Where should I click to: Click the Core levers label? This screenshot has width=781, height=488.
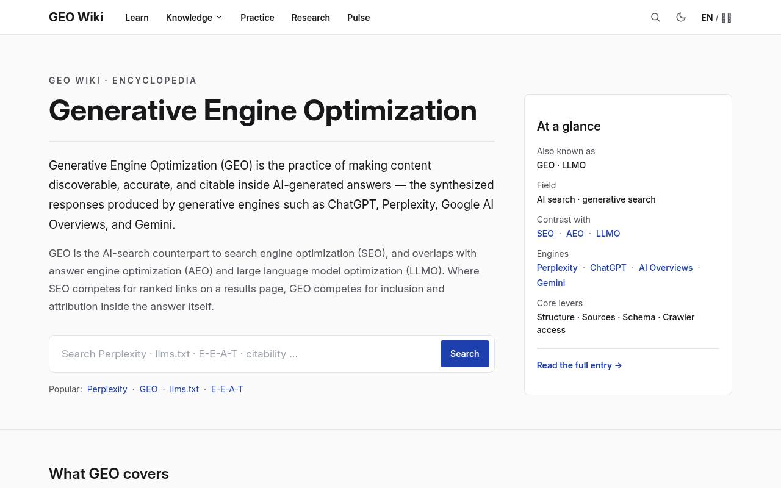(560, 303)
